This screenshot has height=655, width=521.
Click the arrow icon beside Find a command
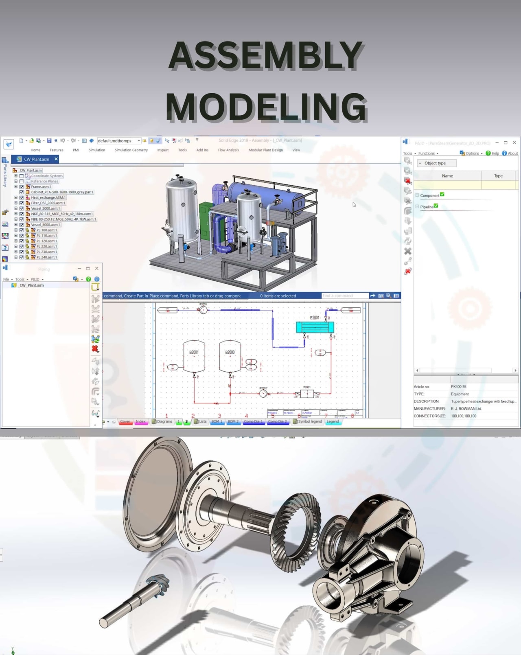(x=372, y=296)
